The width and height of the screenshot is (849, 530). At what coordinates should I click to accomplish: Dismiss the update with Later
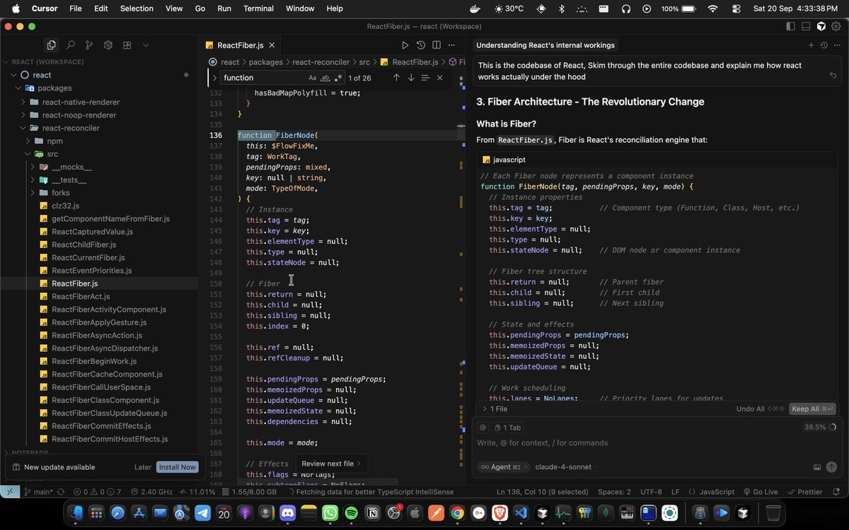pyautogui.click(x=143, y=467)
